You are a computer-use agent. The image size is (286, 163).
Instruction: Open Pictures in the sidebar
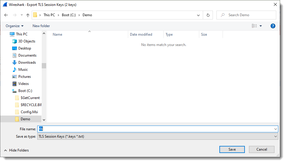pos(25,77)
